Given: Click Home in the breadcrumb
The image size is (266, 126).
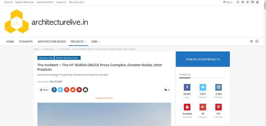Looking at the screenshot, I should coord(36,49).
